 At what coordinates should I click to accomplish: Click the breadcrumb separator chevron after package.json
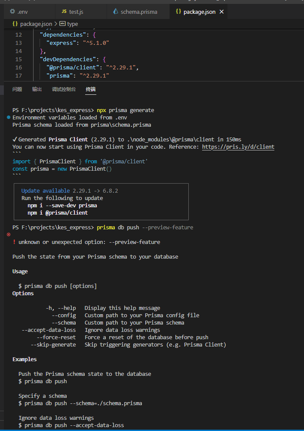pyautogui.click(x=55, y=24)
